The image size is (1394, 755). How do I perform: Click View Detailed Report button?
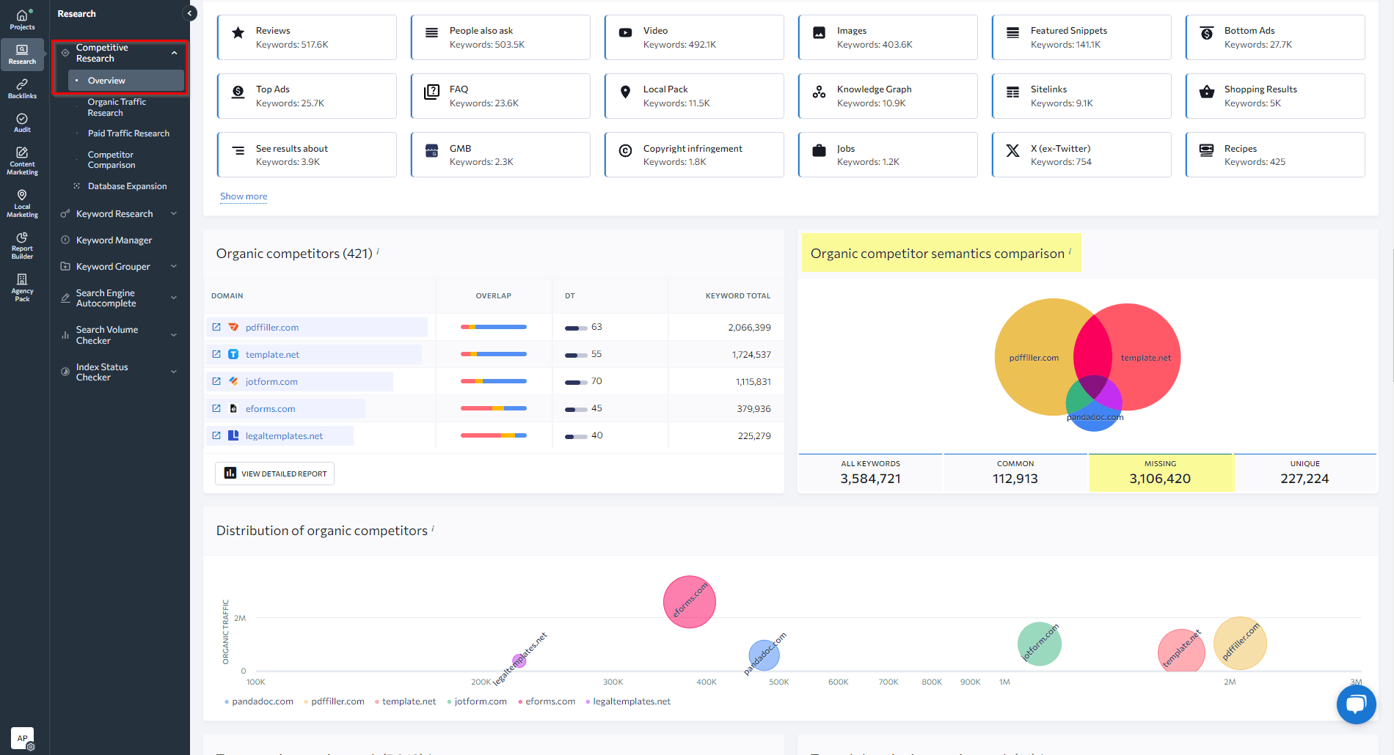[274, 474]
